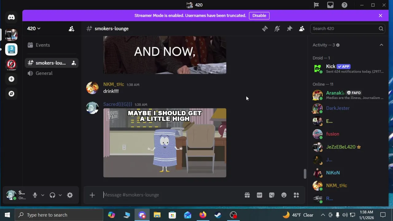393x221 pixels.
Task: Open the red crossed-circle server icon
Action: (x=11, y=64)
